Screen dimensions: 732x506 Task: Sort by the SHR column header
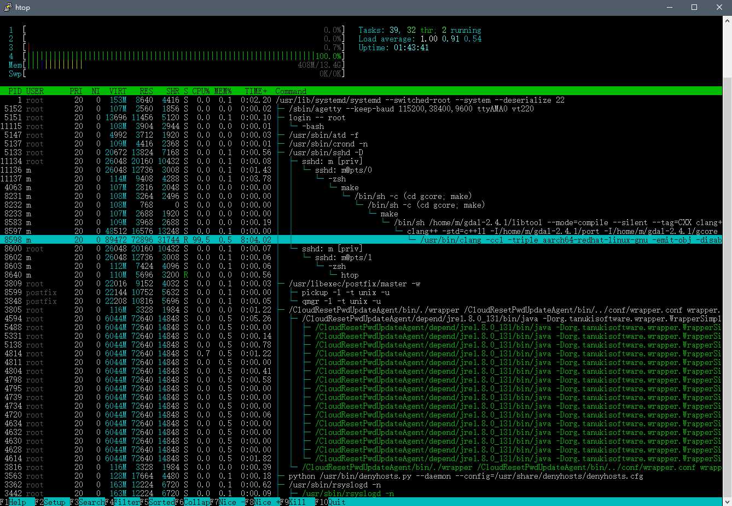pos(173,91)
